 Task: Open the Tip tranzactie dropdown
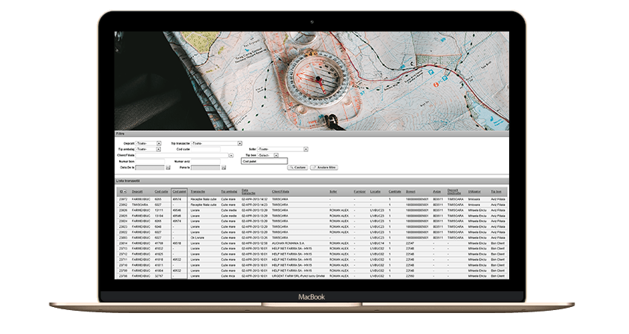[240, 142]
